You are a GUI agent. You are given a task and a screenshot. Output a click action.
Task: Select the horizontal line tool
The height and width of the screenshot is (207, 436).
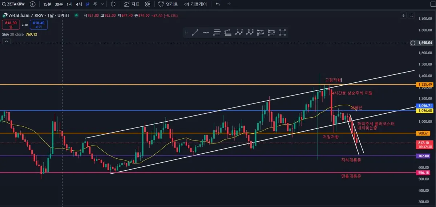click(x=206, y=33)
